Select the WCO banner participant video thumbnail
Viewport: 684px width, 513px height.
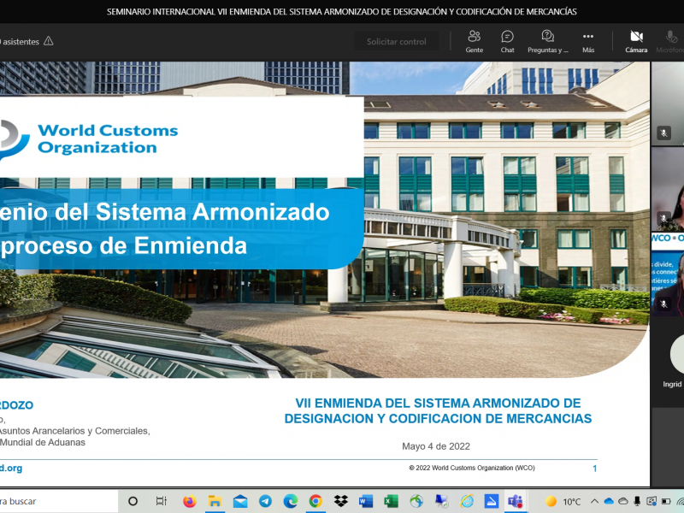pyautogui.click(x=668, y=274)
